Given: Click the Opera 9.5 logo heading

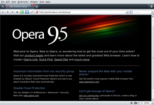Looking at the screenshot, I should [x=40, y=35].
